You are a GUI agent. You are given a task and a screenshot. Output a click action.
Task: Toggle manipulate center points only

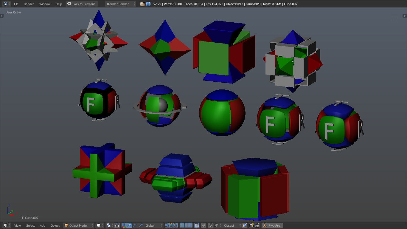coord(117,225)
